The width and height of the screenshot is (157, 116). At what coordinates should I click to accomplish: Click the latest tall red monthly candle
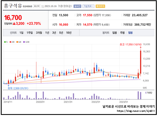[141, 62]
